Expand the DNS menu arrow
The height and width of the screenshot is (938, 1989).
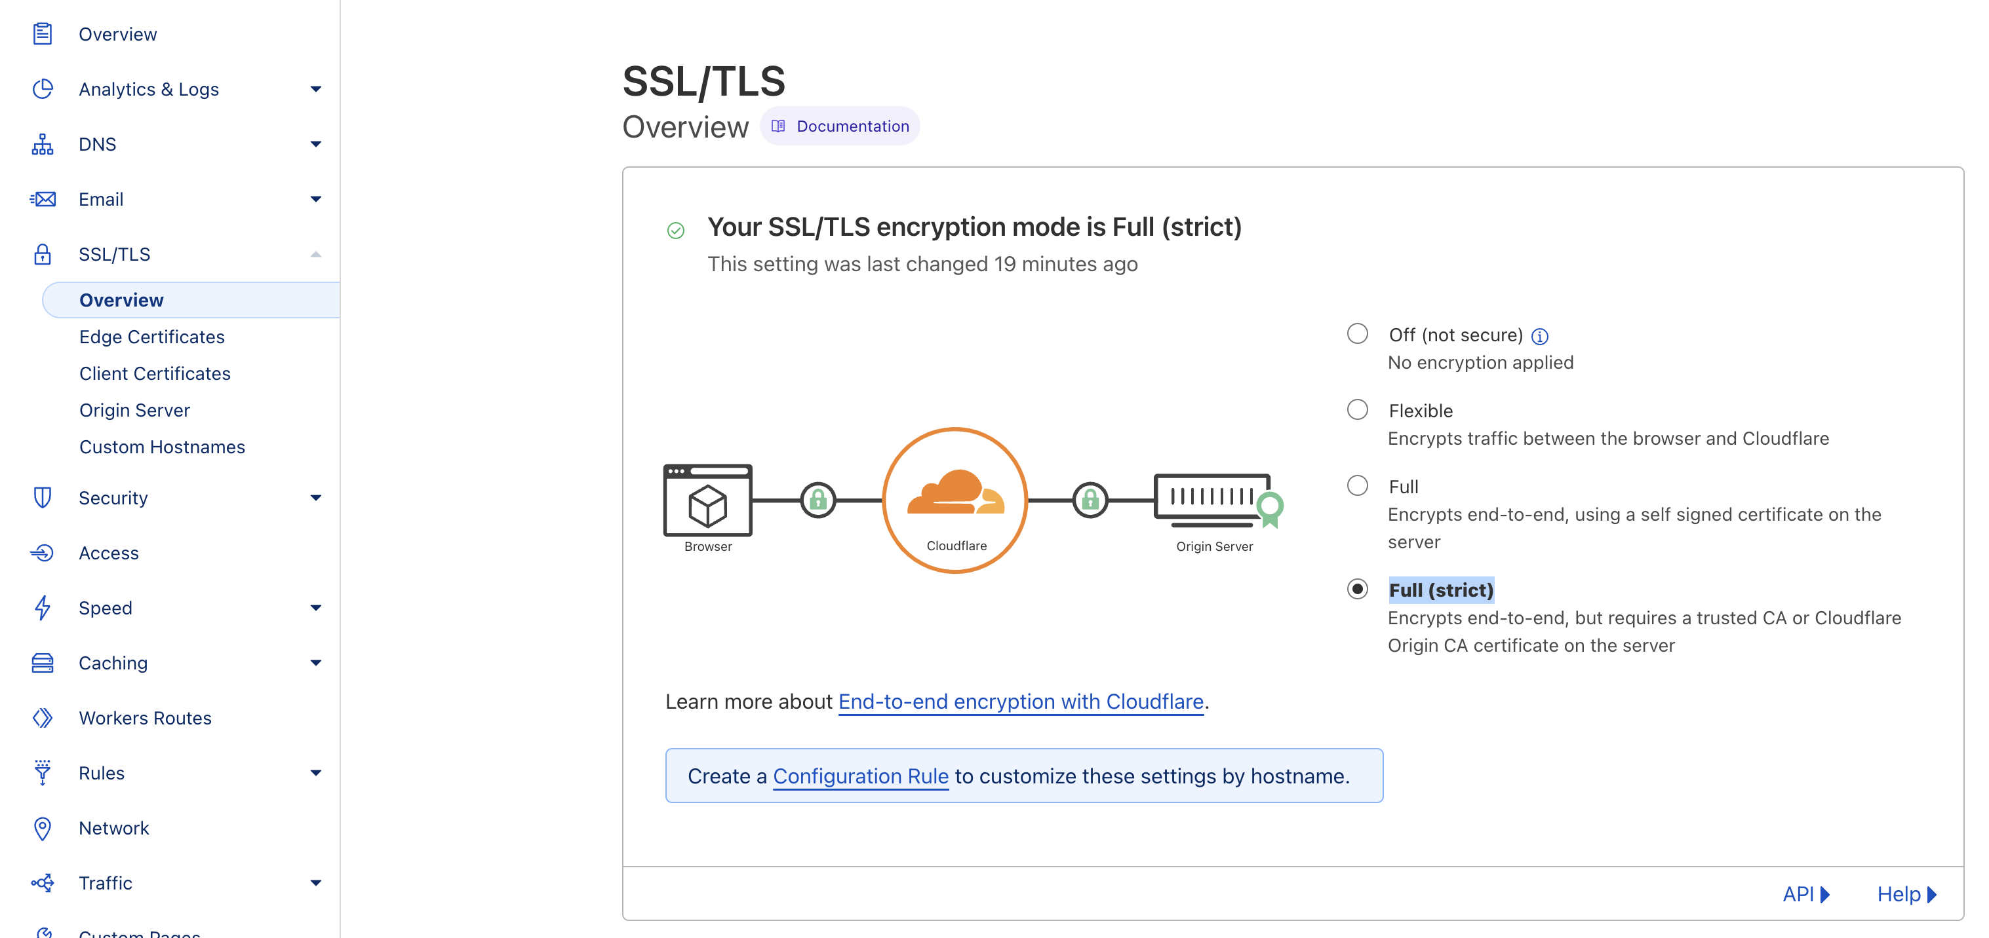315,144
